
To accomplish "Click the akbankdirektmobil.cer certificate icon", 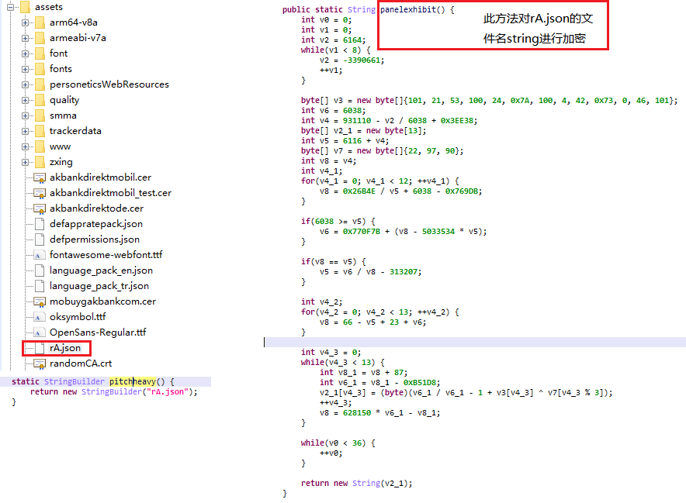I will pos(40,177).
